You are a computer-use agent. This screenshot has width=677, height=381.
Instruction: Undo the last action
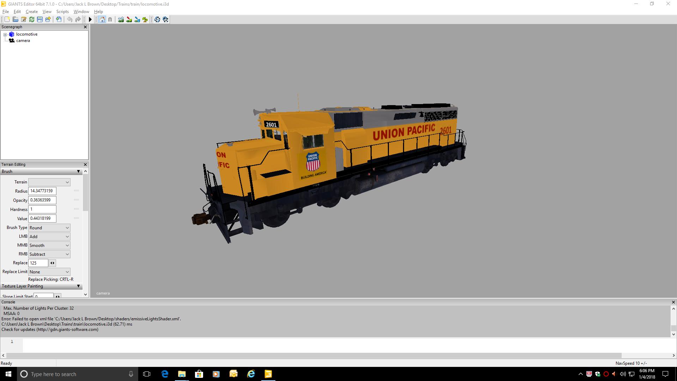tap(70, 19)
